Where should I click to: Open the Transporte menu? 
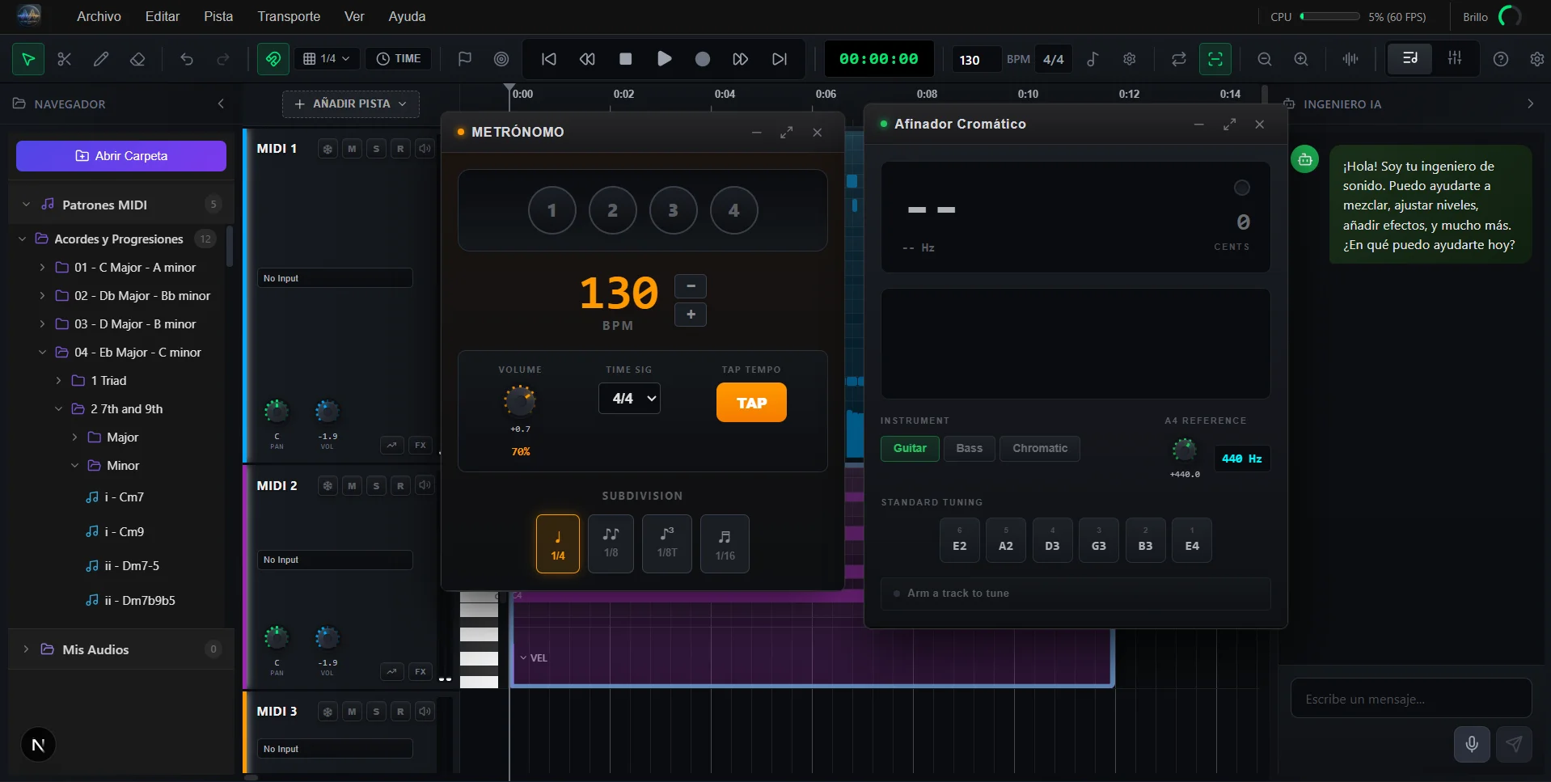289,16
